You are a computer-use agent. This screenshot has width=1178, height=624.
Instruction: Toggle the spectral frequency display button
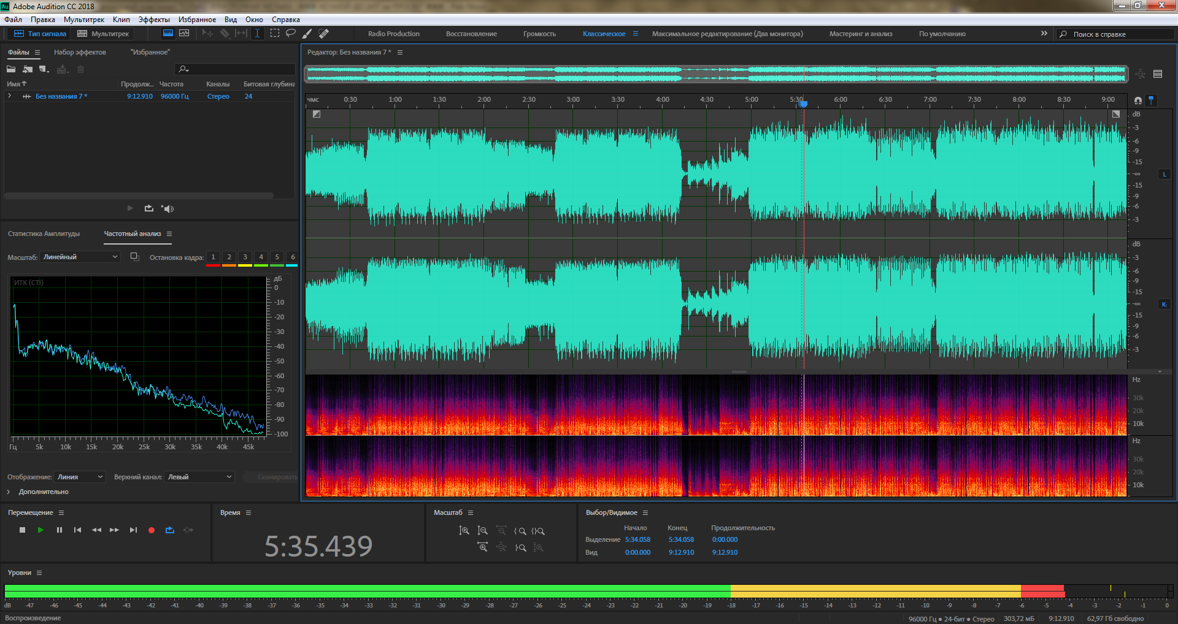click(x=167, y=34)
